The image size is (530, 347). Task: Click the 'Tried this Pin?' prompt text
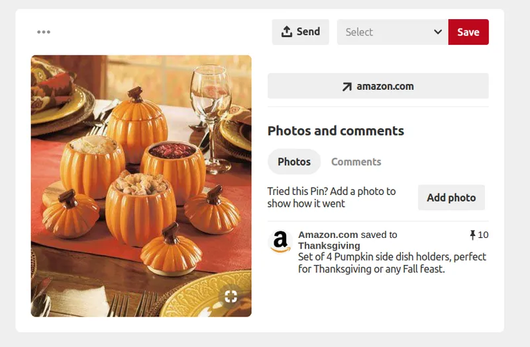click(331, 197)
